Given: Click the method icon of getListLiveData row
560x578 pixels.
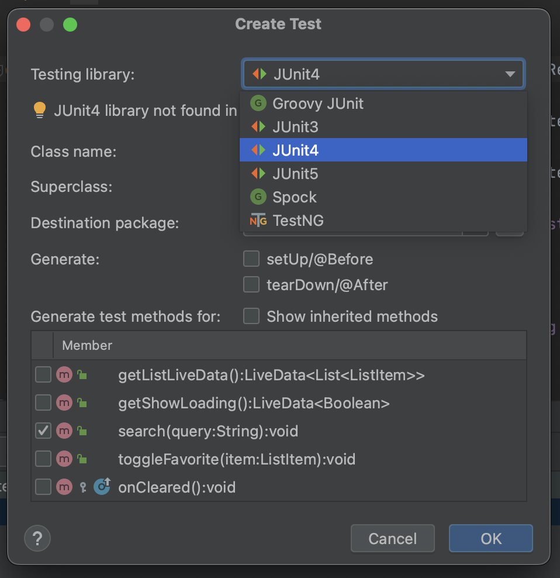Looking at the screenshot, I should [x=64, y=375].
